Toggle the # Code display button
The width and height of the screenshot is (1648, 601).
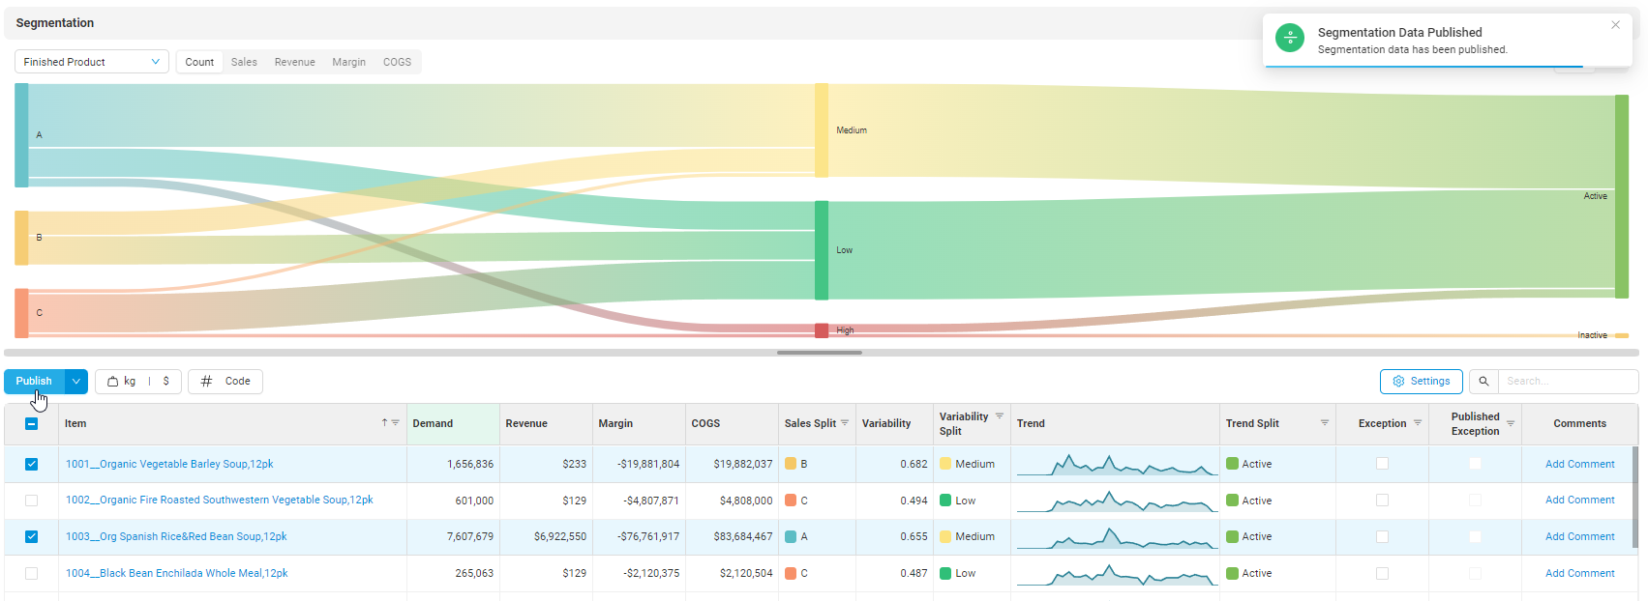[x=225, y=382]
